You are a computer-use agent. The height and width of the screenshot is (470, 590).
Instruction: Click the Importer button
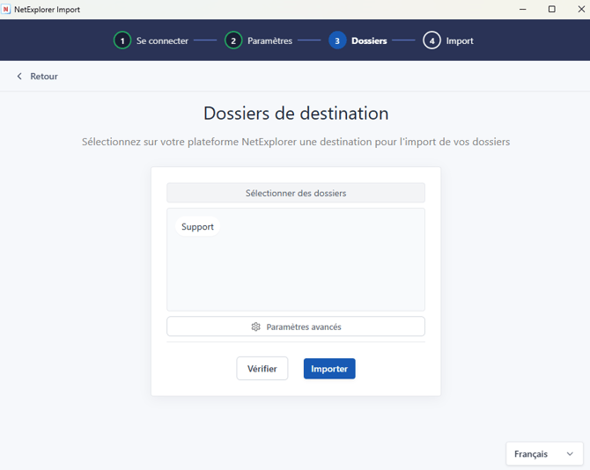pos(329,369)
